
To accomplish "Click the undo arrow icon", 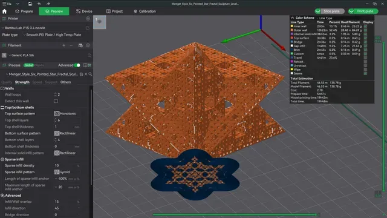I will [39, 4].
